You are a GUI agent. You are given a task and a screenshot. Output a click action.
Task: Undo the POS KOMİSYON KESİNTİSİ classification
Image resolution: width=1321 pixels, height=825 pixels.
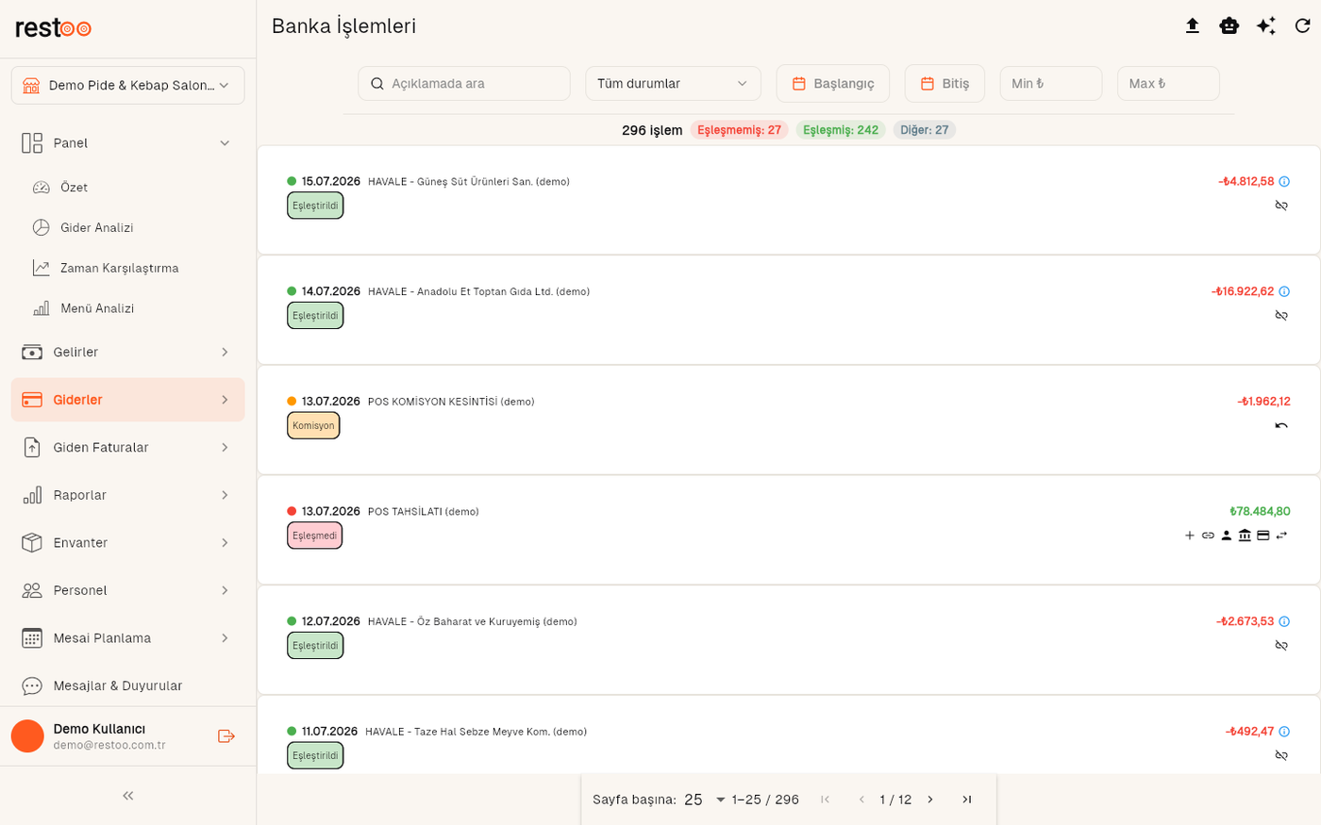(1281, 425)
